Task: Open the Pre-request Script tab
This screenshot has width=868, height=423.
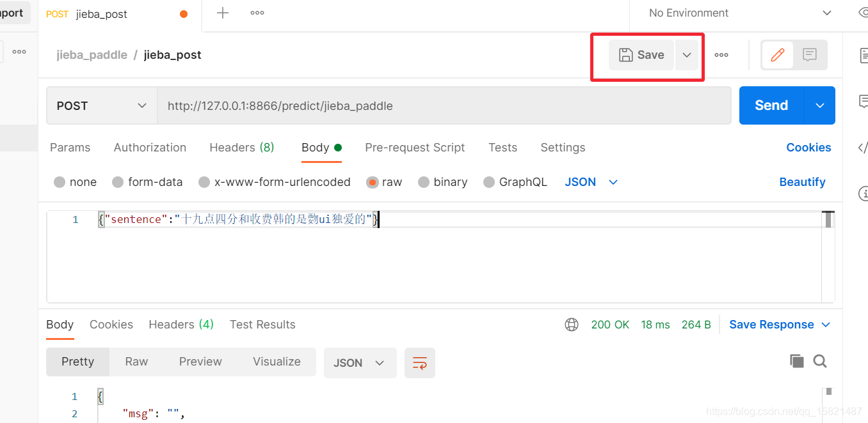Action: point(415,148)
